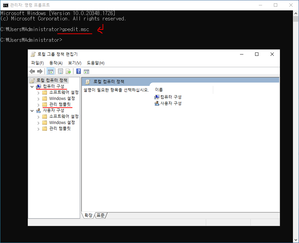
Task: Click command prompt scrollbar down arrow
Action: click(296, 240)
